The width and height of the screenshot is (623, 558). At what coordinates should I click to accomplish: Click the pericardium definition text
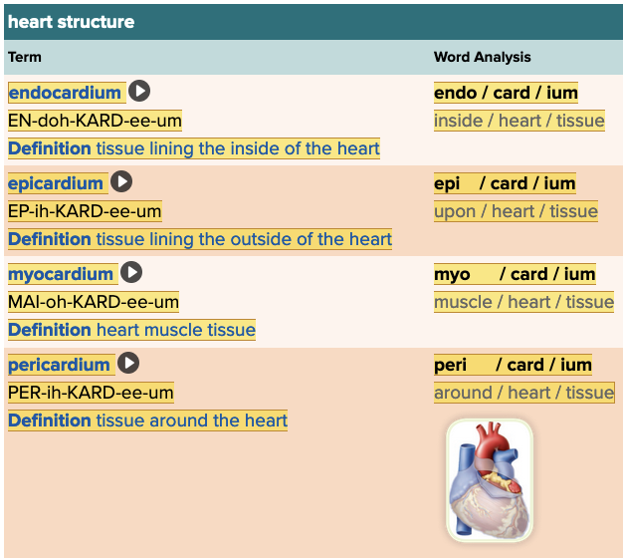tap(191, 420)
